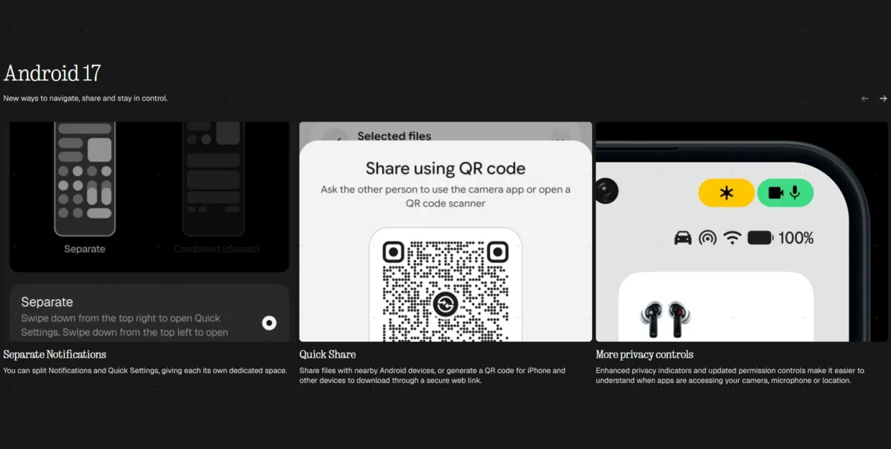The width and height of the screenshot is (891, 449).
Task: Click the 'Combined (classic)' caption
Action: (216, 249)
